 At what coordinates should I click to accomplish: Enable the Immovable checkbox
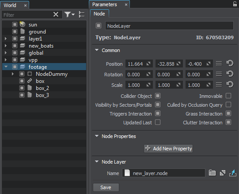[228, 96]
